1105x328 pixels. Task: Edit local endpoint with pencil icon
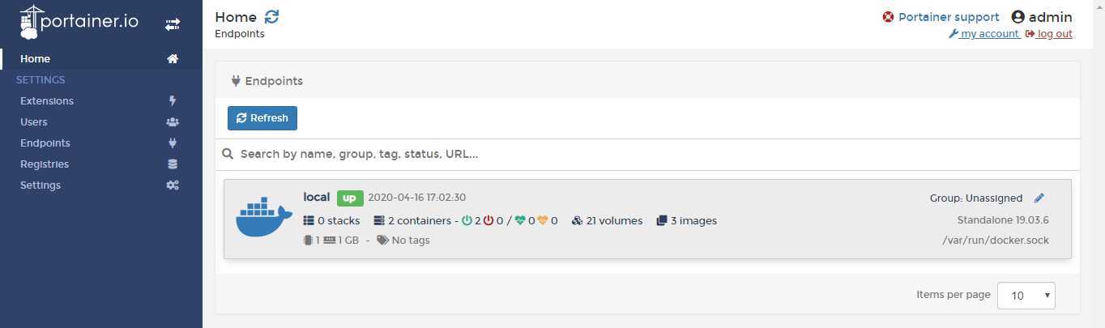click(1039, 198)
